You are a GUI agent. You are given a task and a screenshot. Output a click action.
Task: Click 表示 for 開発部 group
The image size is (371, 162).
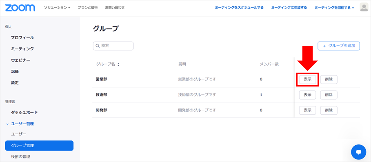[x=308, y=110]
